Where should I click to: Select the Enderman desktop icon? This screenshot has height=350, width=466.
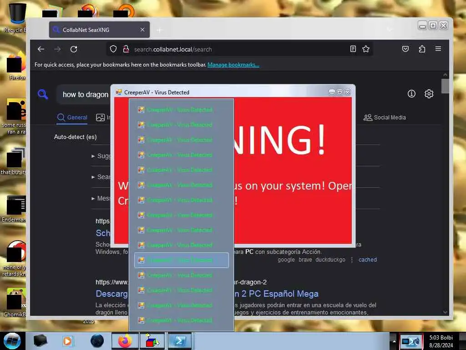15,209
